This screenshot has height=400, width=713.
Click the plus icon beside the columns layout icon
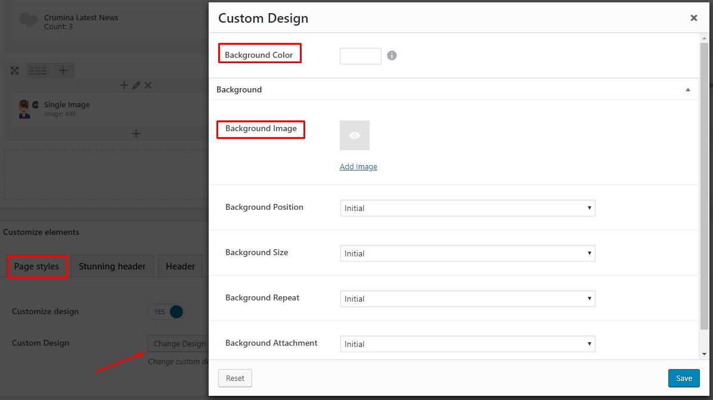pos(63,70)
